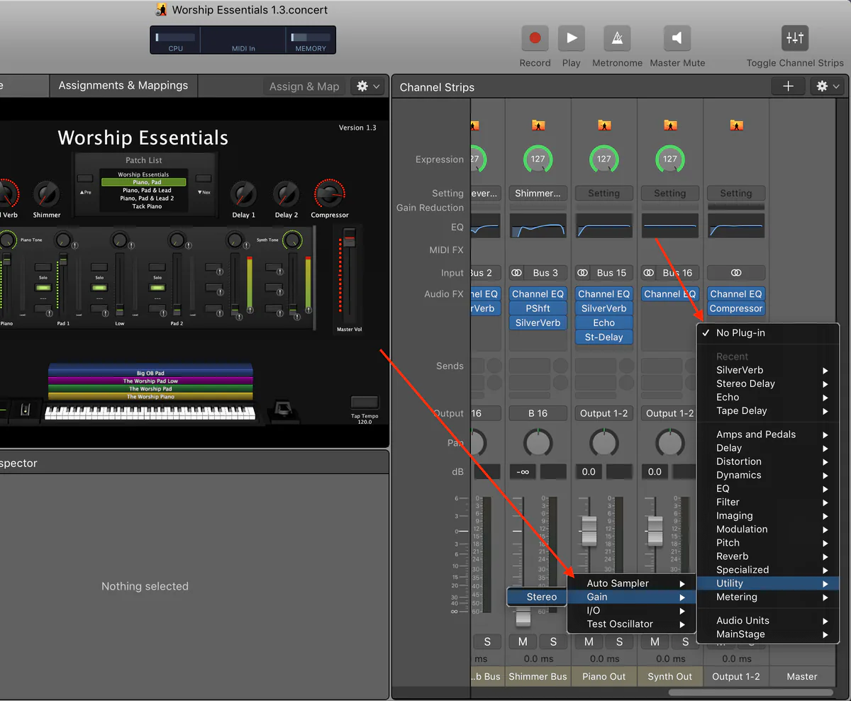This screenshot has width=851, height=701.
Task: Solo the Shimmer Bus channel strip
Action: click(x=553, y=641)
